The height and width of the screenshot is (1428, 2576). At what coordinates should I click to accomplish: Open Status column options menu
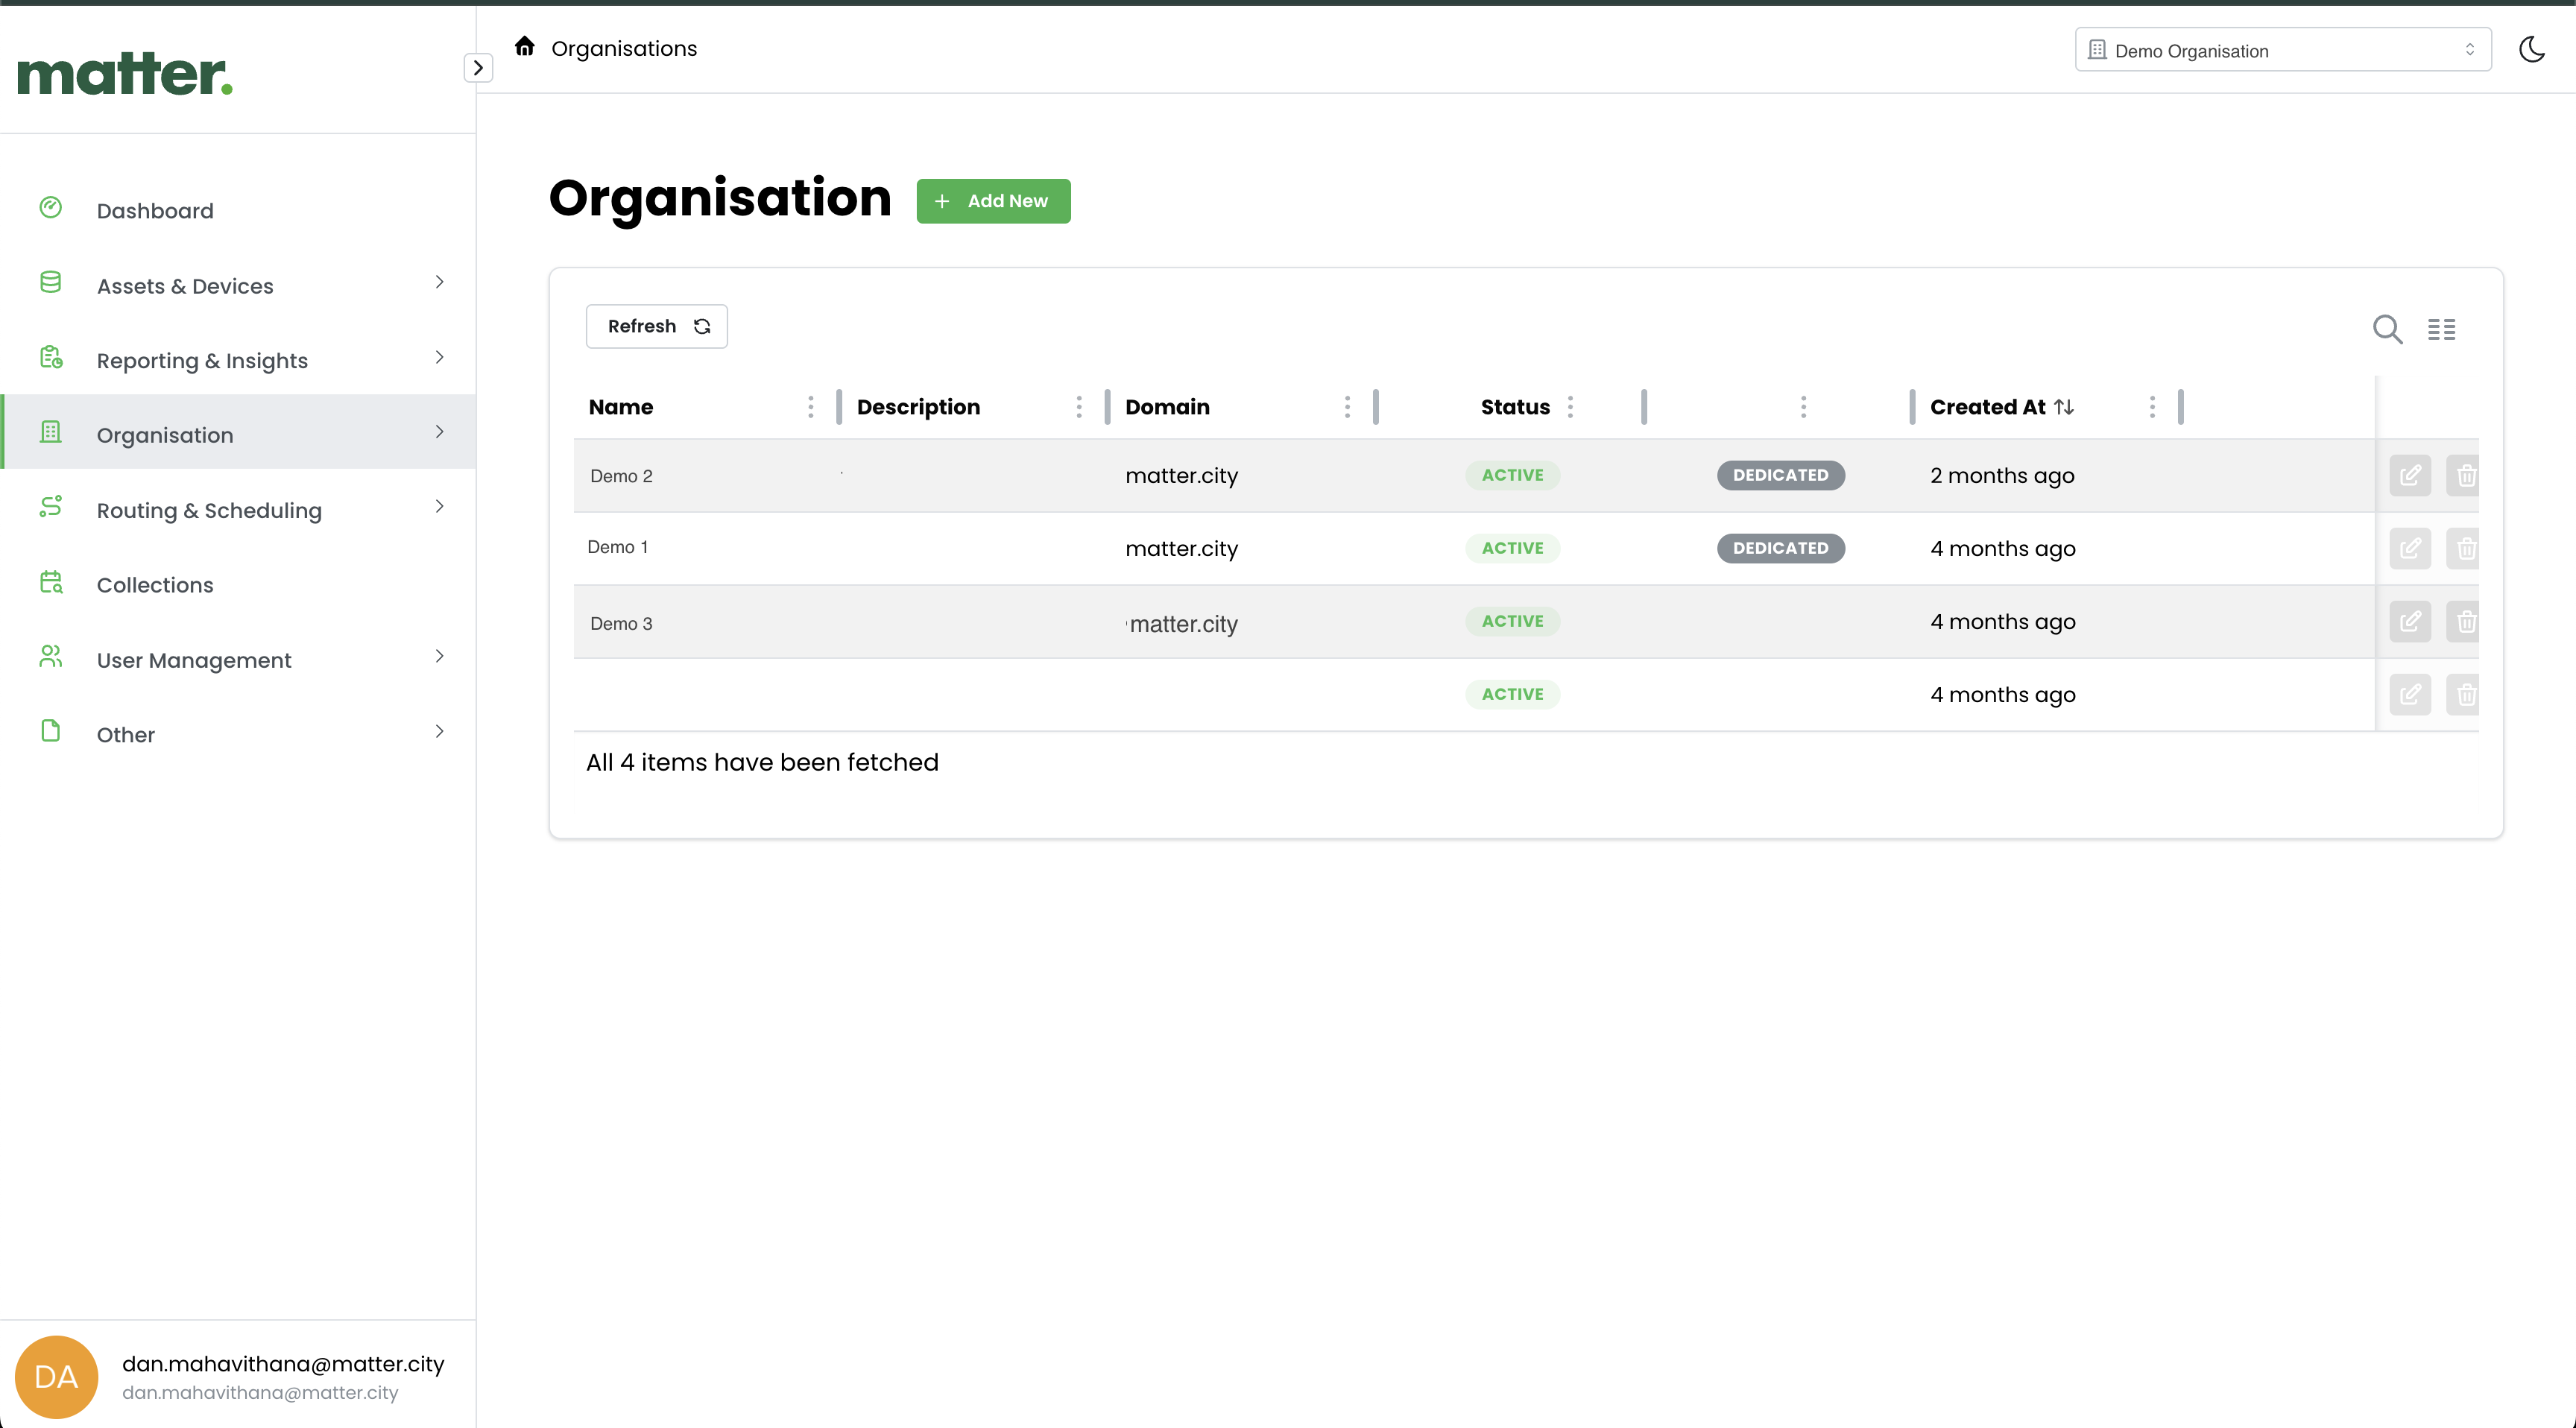(1570, 407)
